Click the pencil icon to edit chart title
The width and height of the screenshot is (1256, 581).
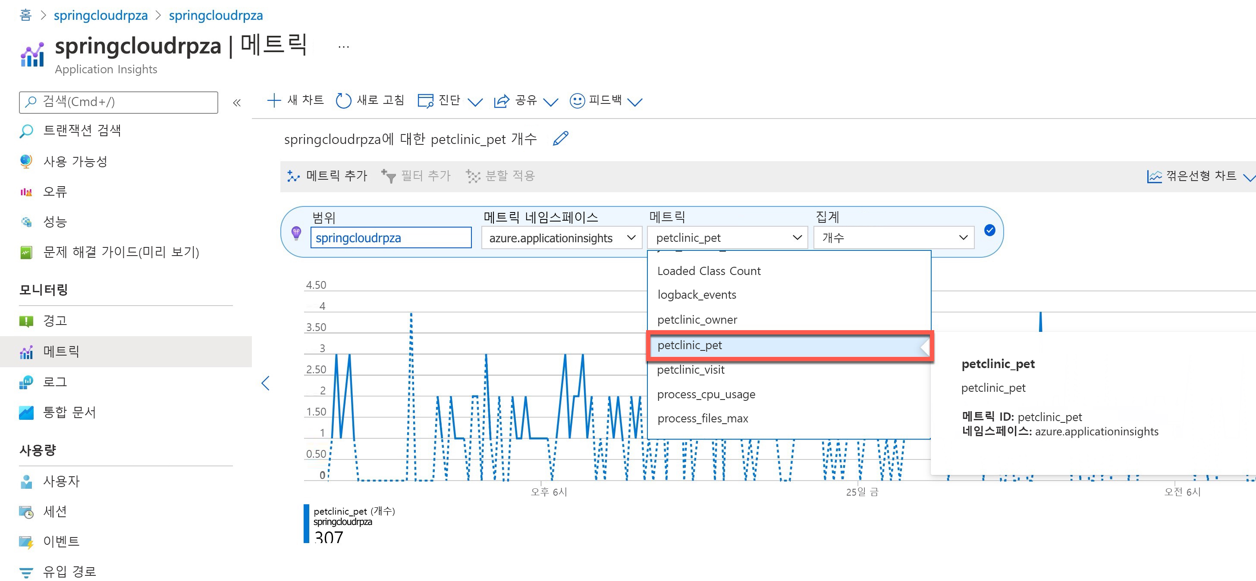click(x=560, y=138)
